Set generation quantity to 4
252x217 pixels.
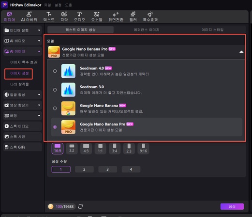tap(131, 169)
